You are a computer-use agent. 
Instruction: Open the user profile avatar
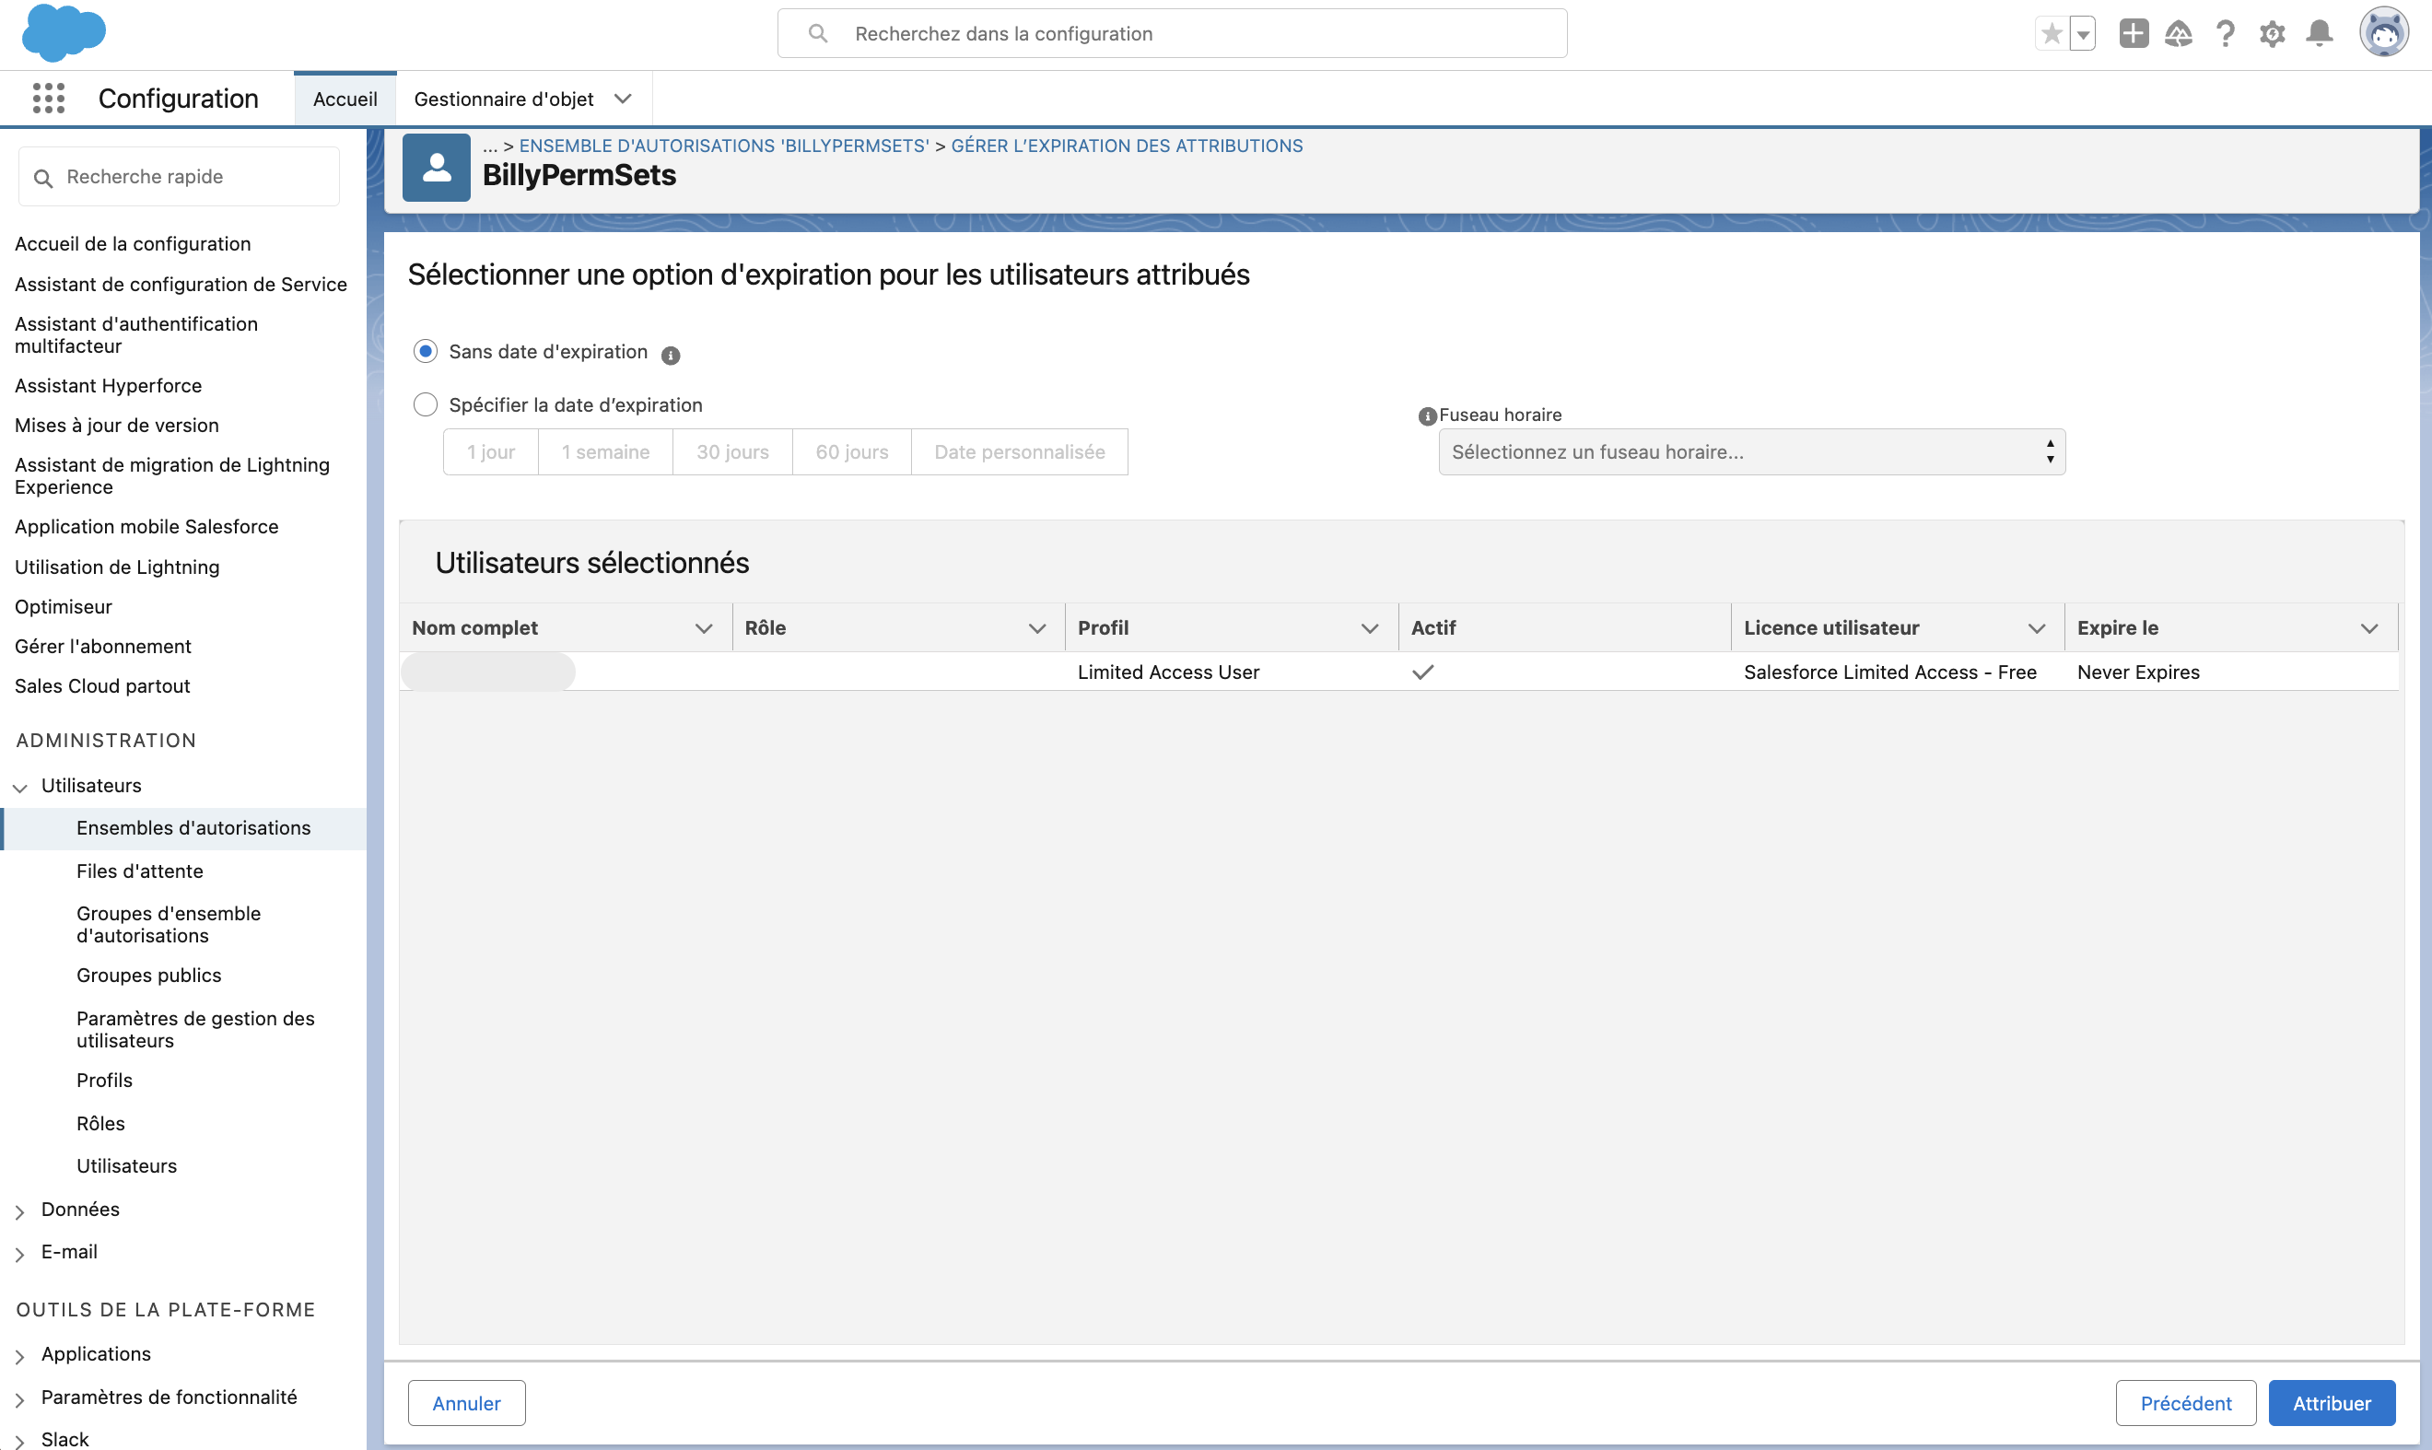point(2384,33)
